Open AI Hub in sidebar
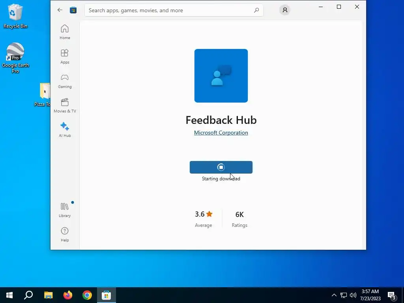The width and height of the screenshot is (404, 303). 65,130
